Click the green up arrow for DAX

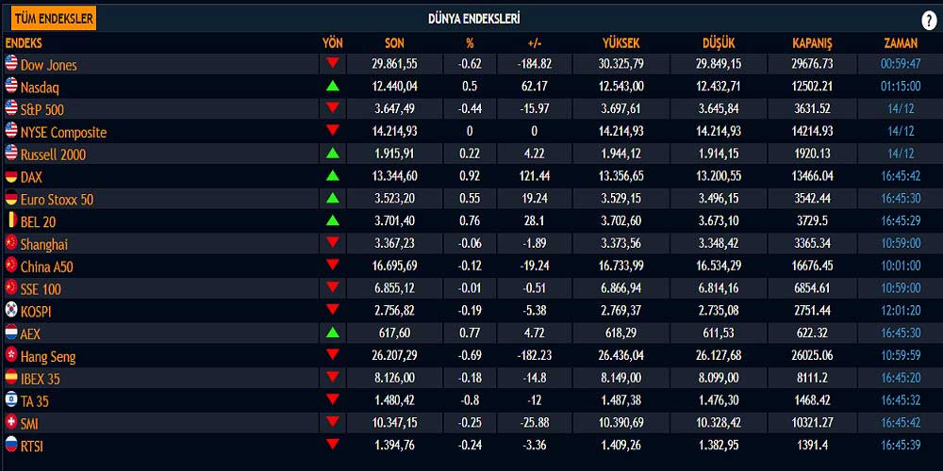tap(333, 175)
